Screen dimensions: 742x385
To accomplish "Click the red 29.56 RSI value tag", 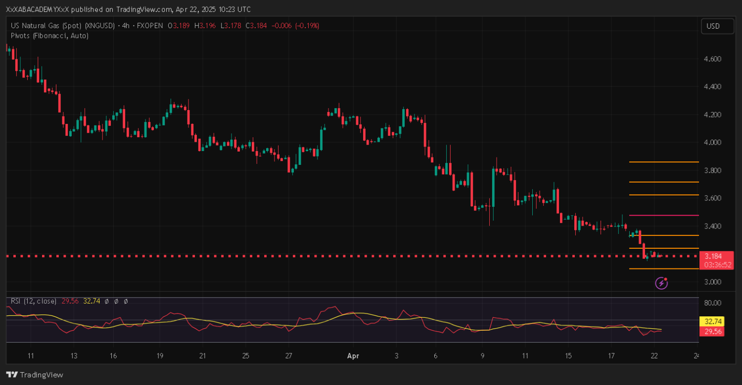I will pyautogui.click(x=712, y=332).
